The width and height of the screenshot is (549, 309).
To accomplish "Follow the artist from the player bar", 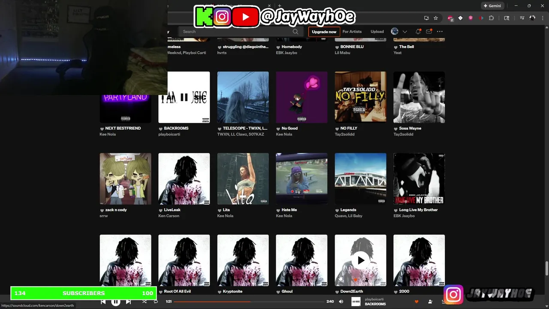I will [430, 302].
